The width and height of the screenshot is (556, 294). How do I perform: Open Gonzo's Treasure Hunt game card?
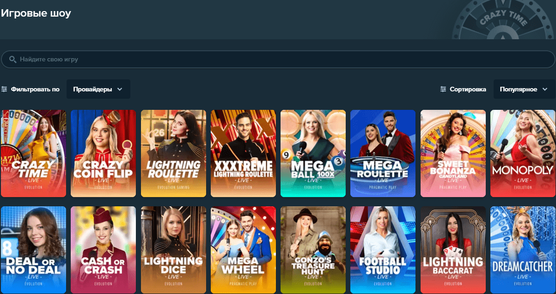click(313, 250)
